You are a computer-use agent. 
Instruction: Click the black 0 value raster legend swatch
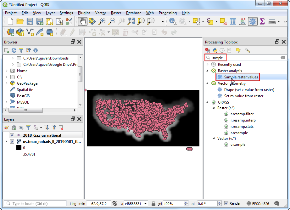19,148
